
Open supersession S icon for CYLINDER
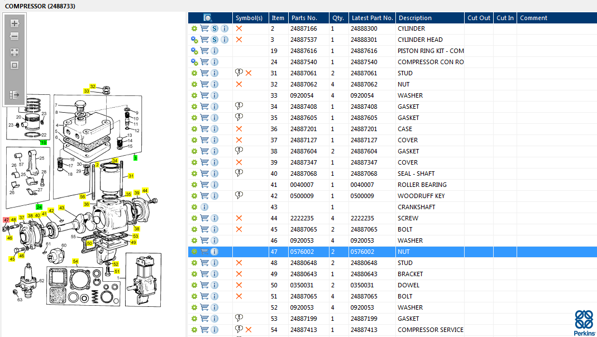click(x=215, y=28)
